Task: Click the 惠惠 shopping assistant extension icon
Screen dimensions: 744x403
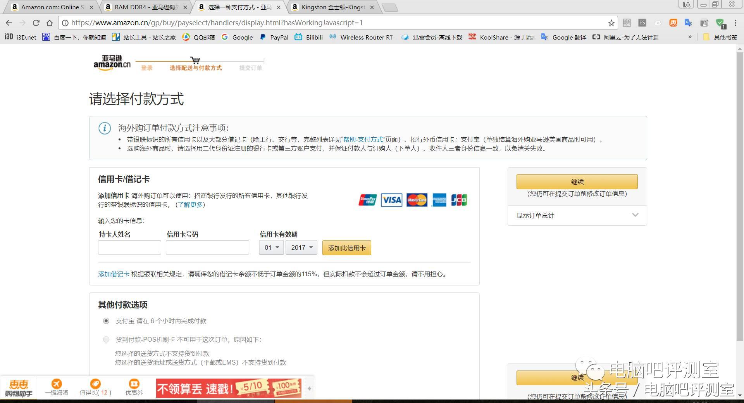Action: pyautogui.click(x=673, y=23)
